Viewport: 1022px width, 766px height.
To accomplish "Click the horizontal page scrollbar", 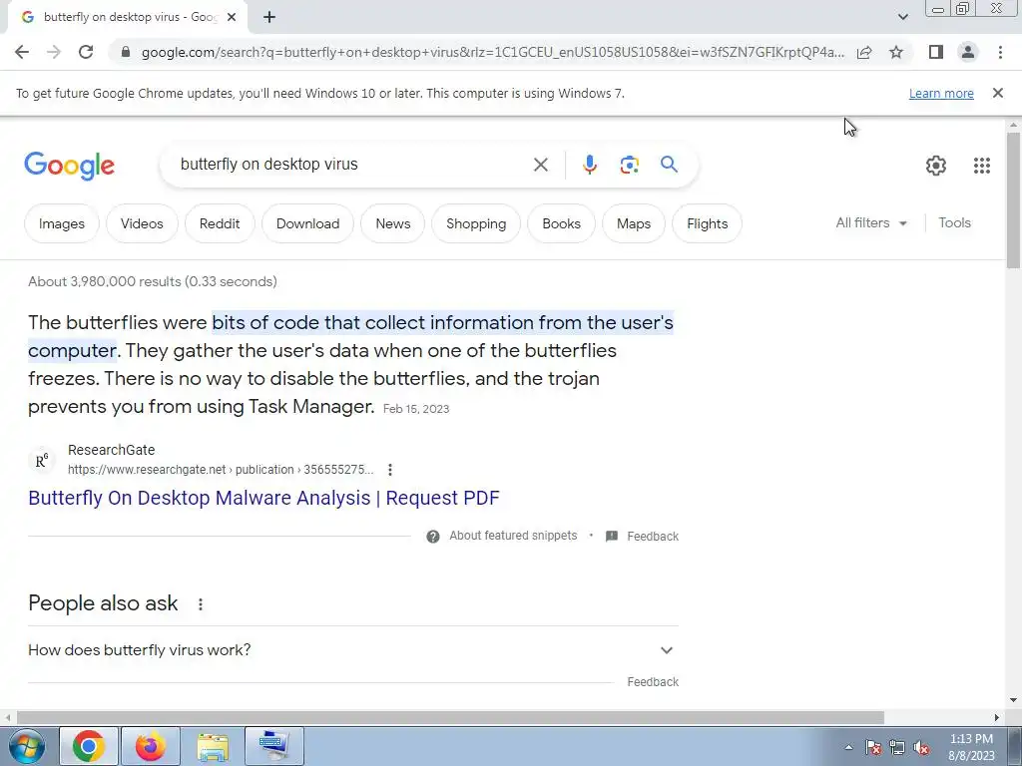I will pos(450,717).
